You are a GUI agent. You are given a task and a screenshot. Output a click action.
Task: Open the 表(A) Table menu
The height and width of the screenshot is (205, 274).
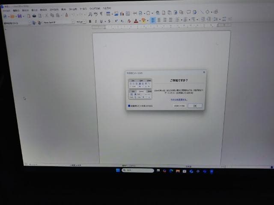(x=63, y=9)
